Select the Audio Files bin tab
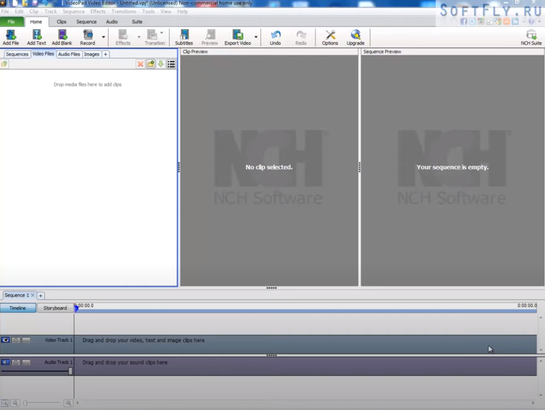Viewport: 545px width, 410px height. tap(69, 54)
